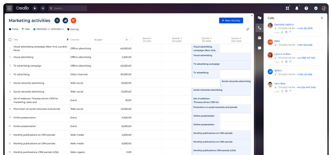Open the notifications bell icon
The image size is (332, 155).
tap(297, 8)
